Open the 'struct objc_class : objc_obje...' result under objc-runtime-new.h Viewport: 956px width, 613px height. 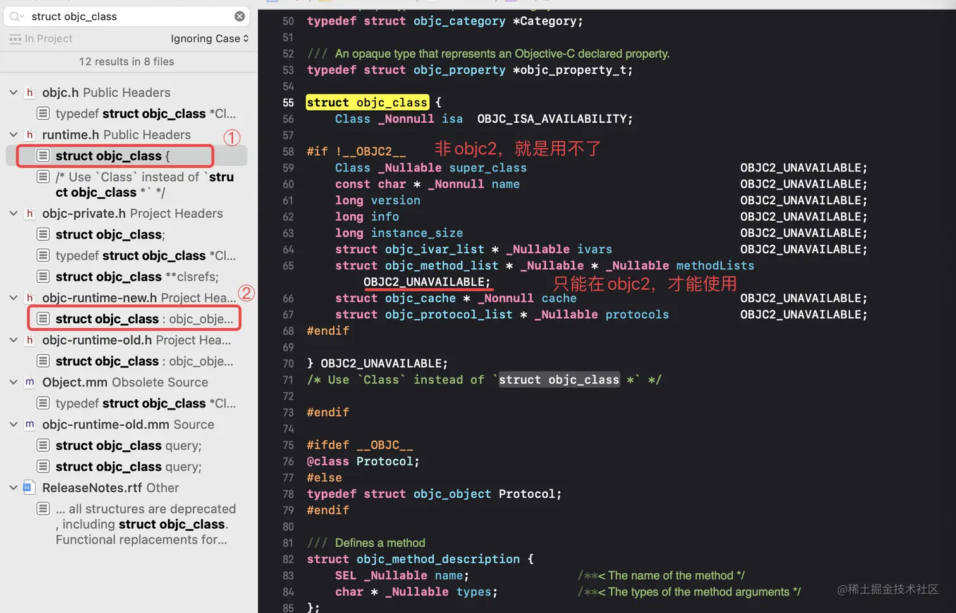(144, 319)
